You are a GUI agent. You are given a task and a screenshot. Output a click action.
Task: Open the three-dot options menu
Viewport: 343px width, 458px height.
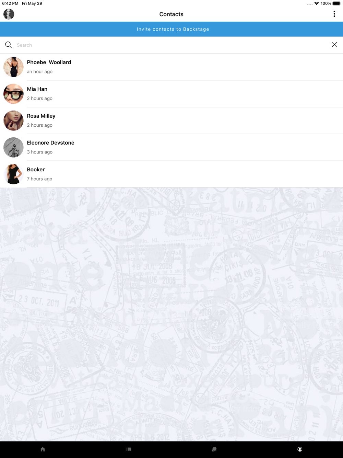click(x=334, y=14)
